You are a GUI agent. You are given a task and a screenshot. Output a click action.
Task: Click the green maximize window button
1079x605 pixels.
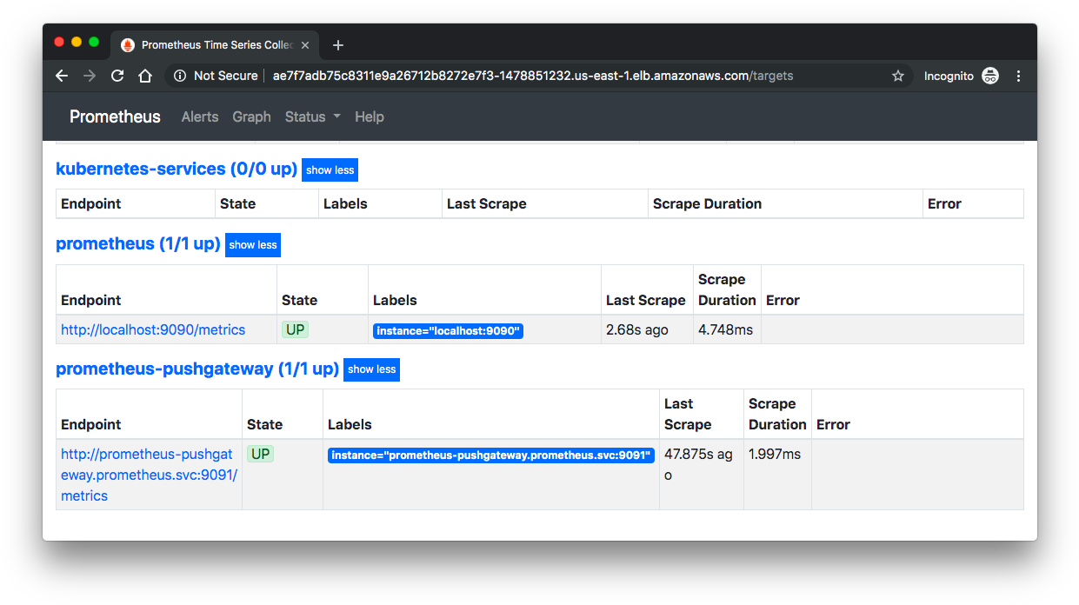click(x=94, y=42)
